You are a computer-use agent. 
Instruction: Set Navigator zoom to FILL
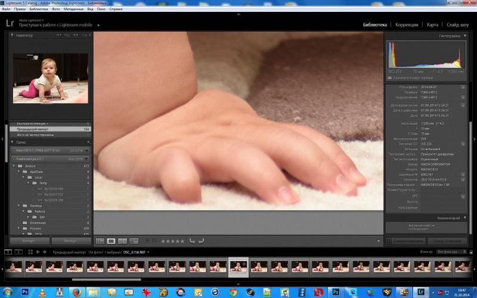(67, 35)
